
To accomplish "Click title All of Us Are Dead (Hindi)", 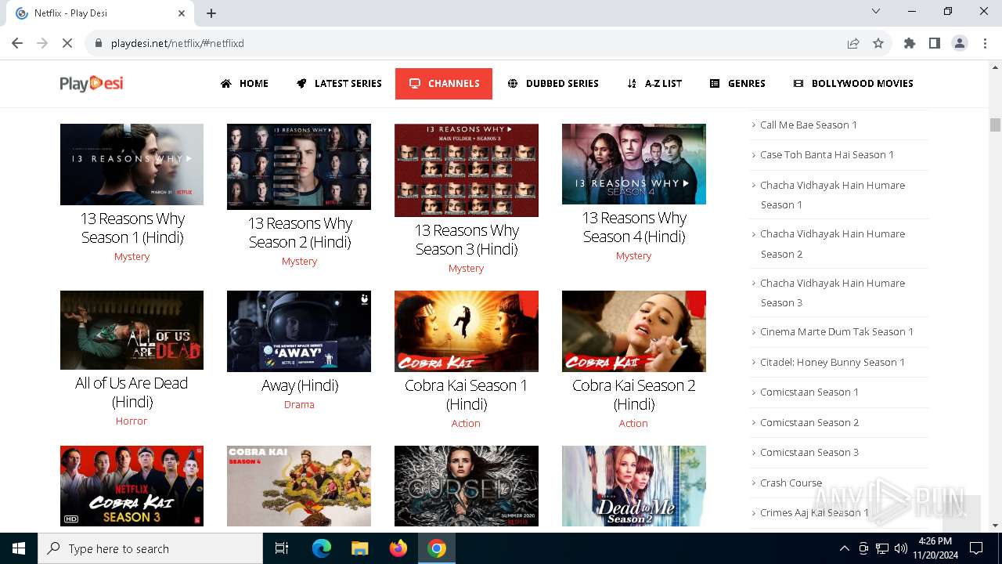I will coord(132,392).
